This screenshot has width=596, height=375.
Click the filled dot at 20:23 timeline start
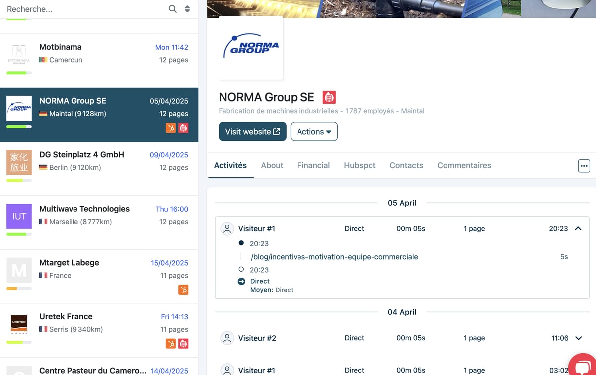[x=241, y=243]
